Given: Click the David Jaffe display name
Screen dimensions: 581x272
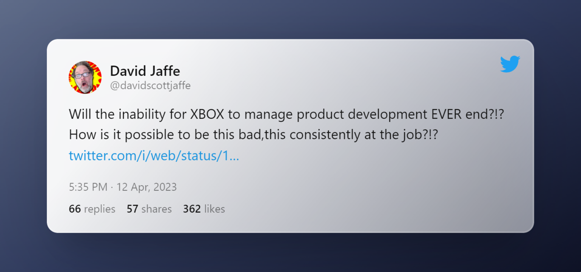Looking at the screenshot, I should (145, 71).
